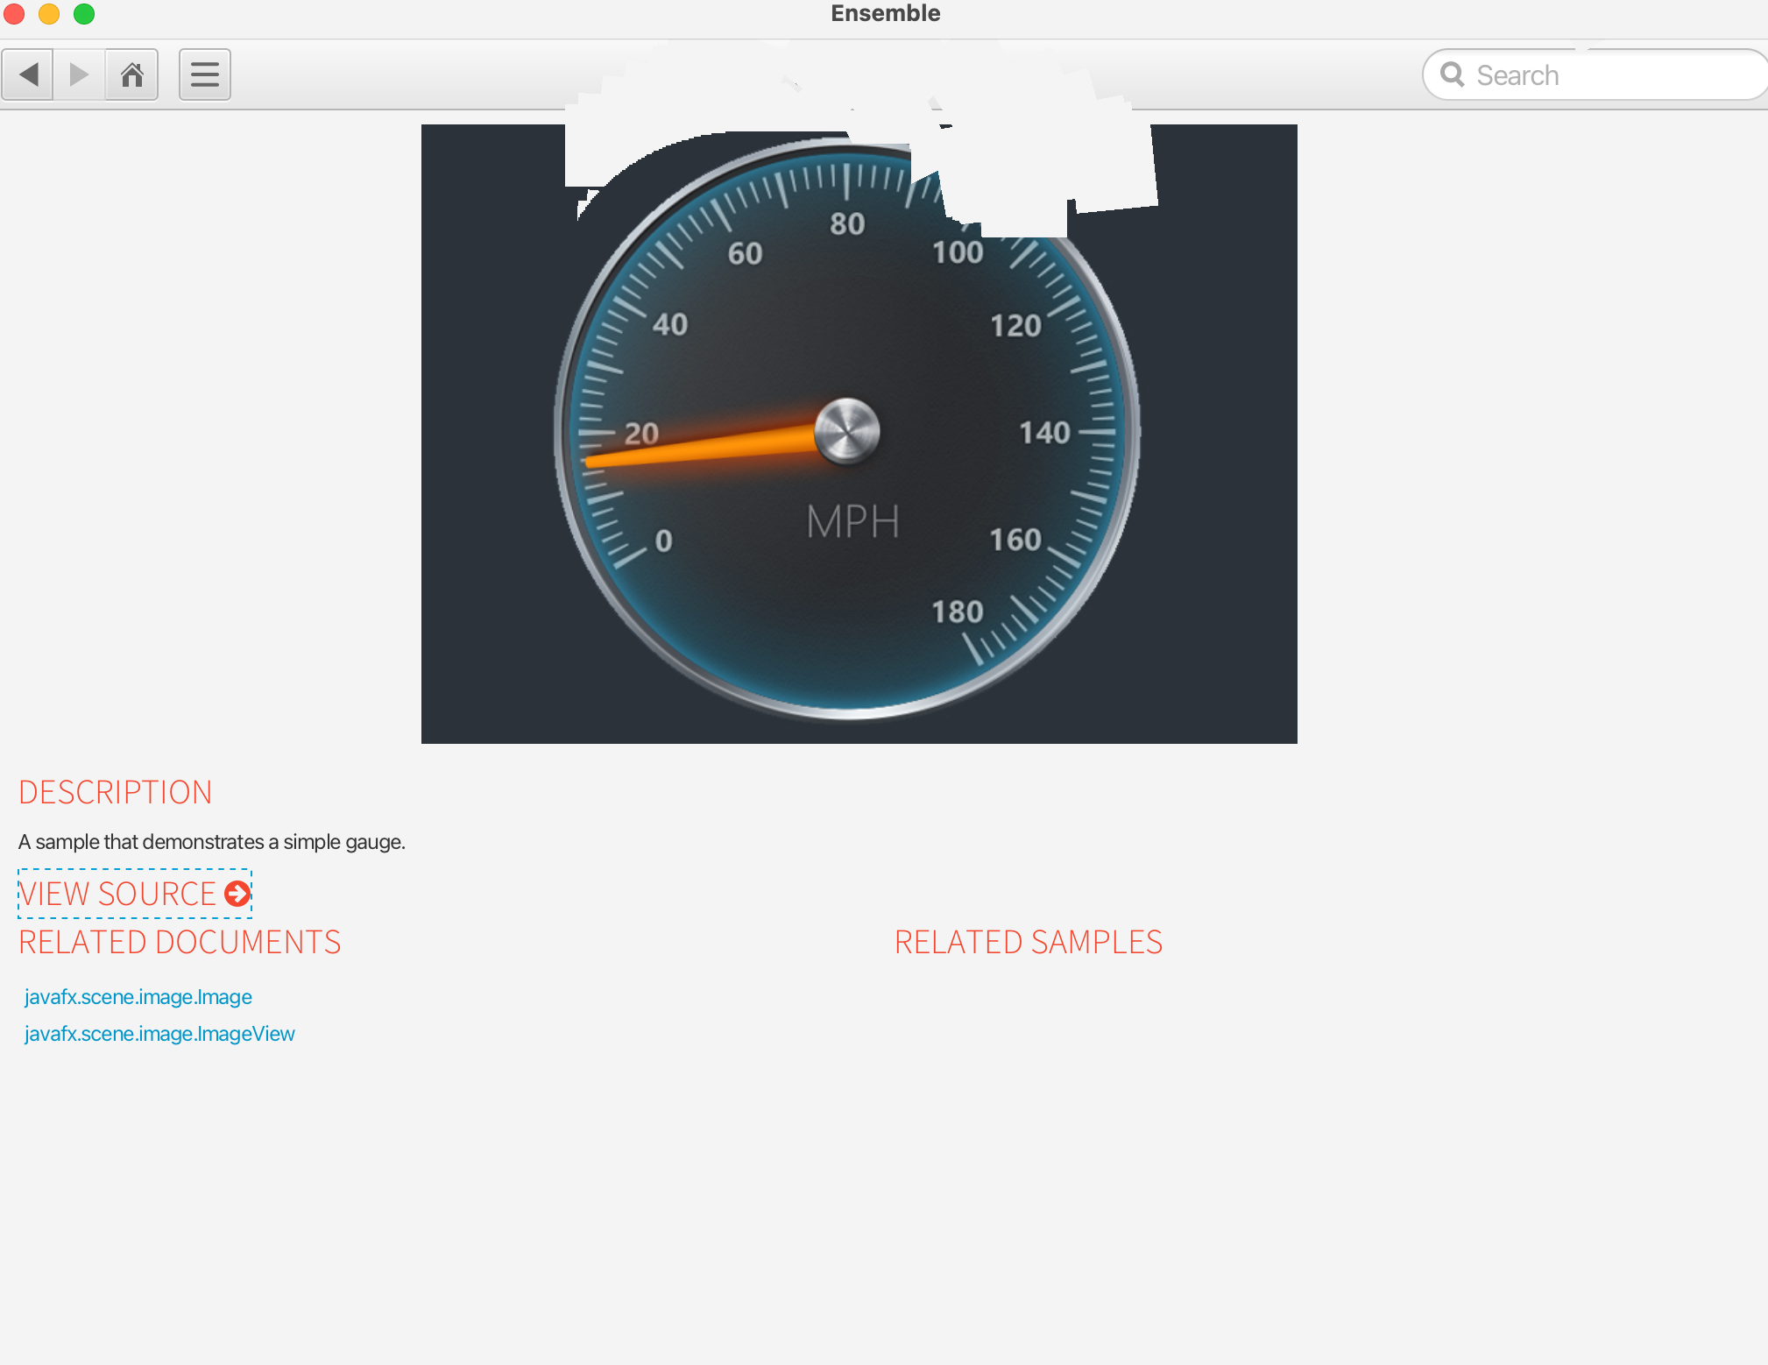The height and width of the screenshot is (1365, 1768).
Task: Click the forward navigation arrow
Action: click(80, 74)
